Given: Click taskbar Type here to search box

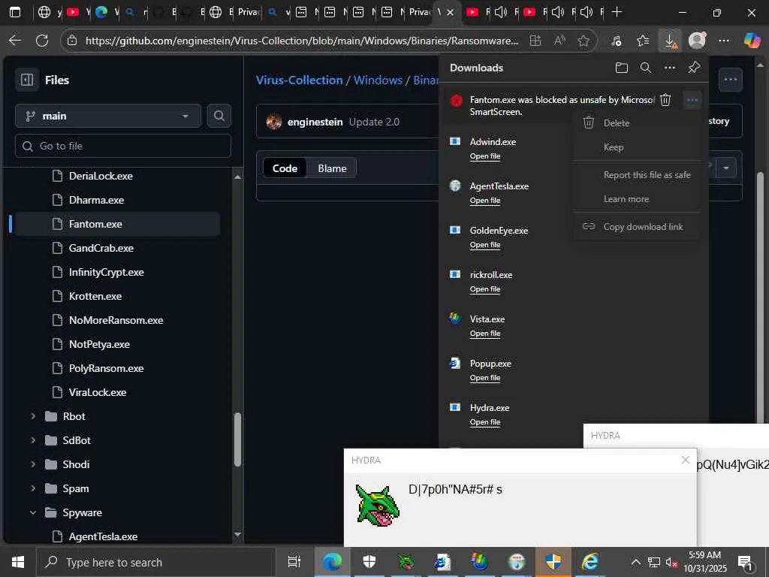Looking at the screenshot, I should click(x=156, y=562).
